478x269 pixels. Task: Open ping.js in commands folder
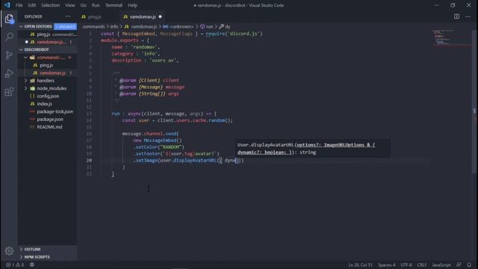pos(46,65)
